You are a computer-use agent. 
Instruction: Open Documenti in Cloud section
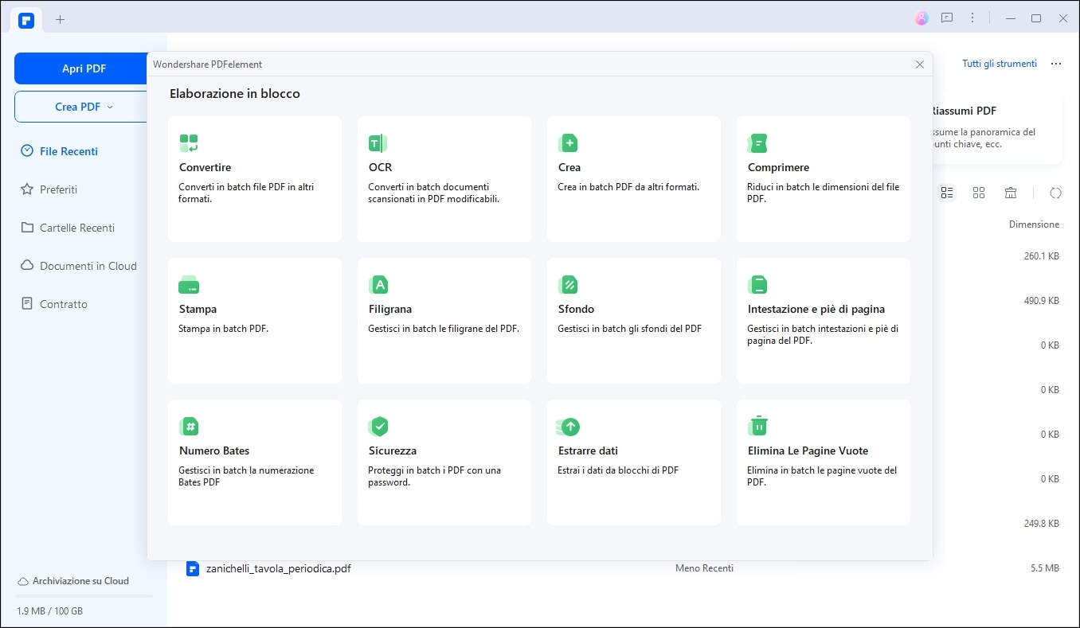pyautogui.click(x=80, y=266)
